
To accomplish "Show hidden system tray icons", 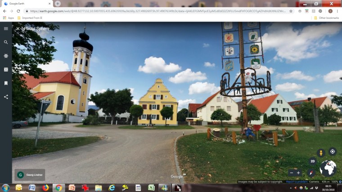I will pyautogui.click(x=291, y=188).
